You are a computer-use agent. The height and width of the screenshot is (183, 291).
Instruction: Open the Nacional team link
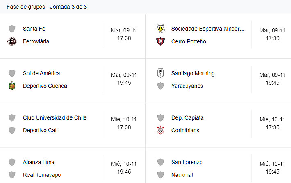182,175
